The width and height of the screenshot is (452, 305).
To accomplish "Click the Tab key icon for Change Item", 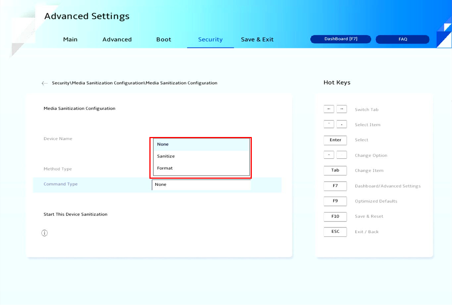I will (335, 170).
